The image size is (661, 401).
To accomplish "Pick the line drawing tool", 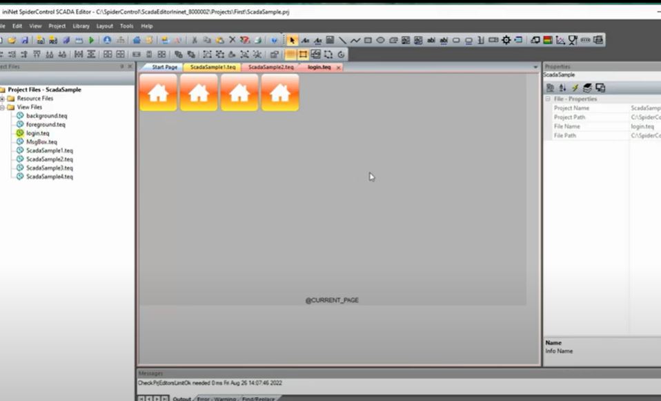I will point(342,41).
